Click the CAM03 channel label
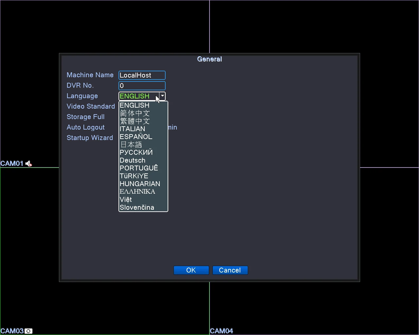Viewport: 419px width, 335px height. (12, 331)
